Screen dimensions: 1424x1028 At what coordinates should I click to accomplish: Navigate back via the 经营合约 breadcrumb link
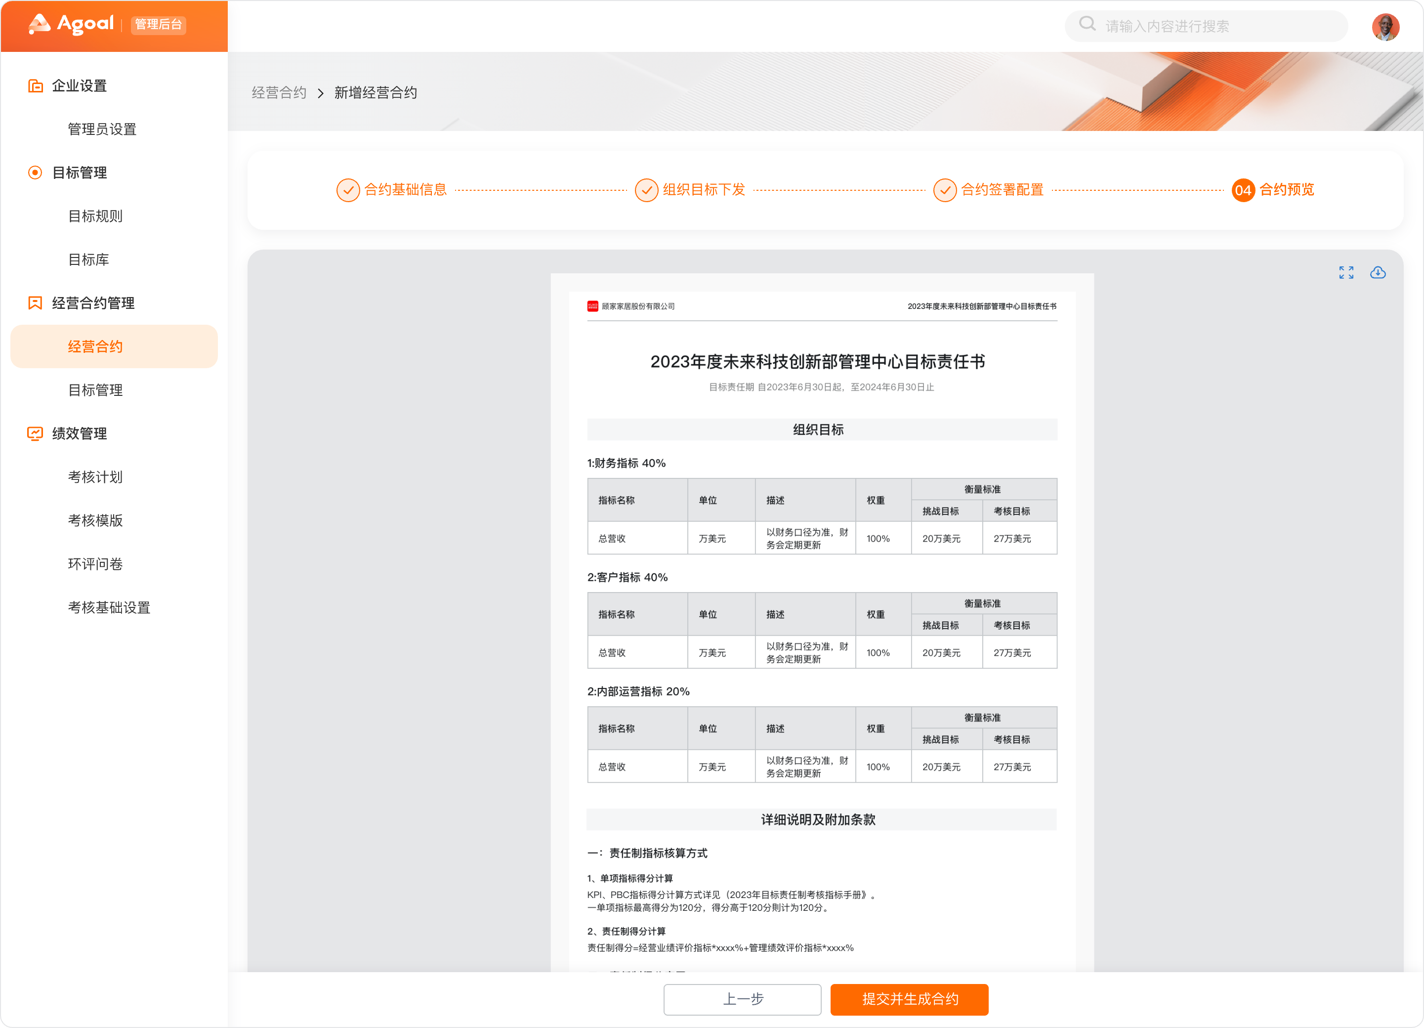pos(278,92)
